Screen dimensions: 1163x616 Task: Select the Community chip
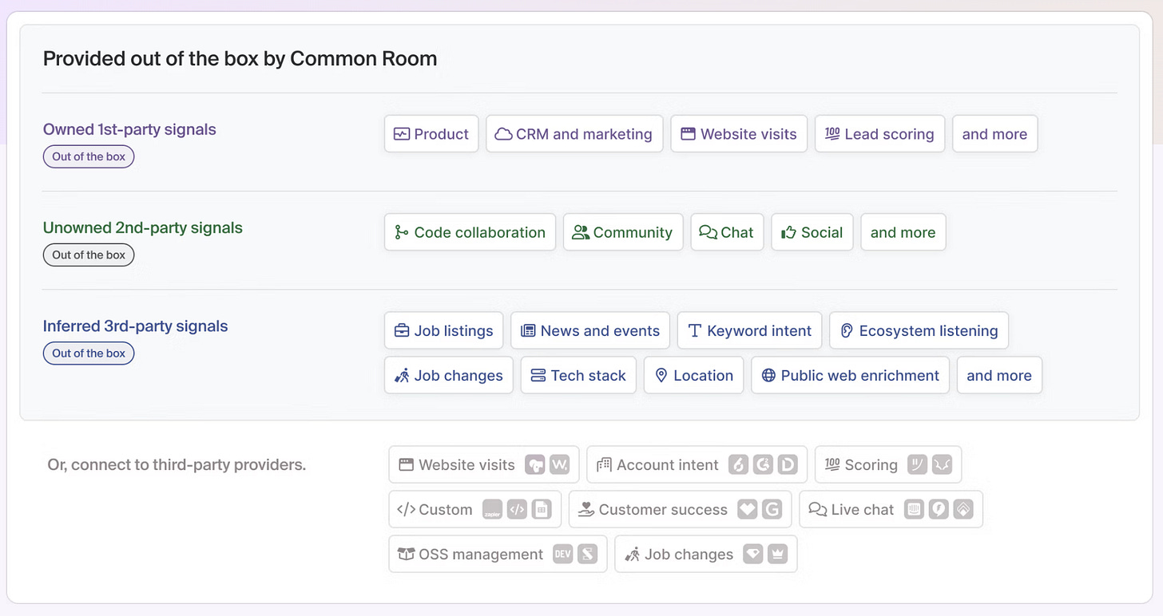click(x=623, y=232)
